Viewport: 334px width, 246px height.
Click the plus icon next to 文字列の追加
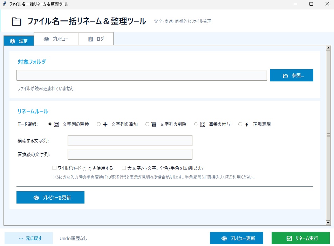[x=105, y=124]
